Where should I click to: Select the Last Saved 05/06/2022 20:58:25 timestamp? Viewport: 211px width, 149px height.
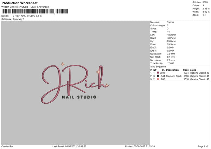69,147
